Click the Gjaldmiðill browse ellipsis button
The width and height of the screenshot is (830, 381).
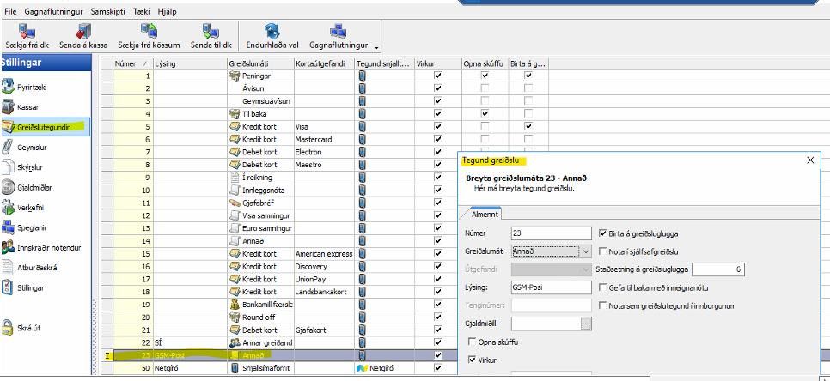pos(586,324)
